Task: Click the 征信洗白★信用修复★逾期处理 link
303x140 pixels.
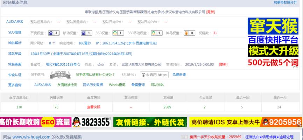Action: (x=269, y=137)
